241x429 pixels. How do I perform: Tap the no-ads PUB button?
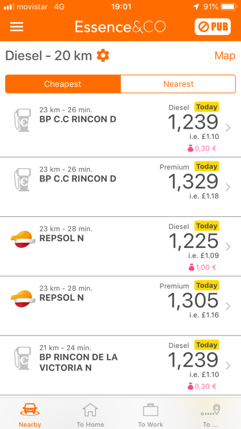coord(213,27)
